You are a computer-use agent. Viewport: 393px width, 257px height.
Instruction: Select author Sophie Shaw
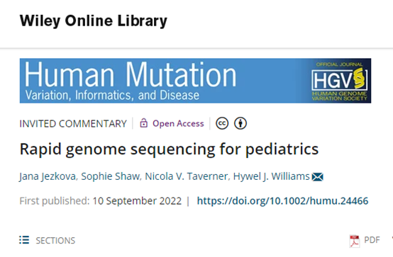point(110,176)
